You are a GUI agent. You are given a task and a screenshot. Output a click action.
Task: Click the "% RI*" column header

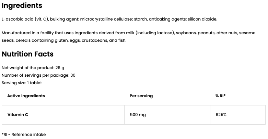[x=220, y=96]
